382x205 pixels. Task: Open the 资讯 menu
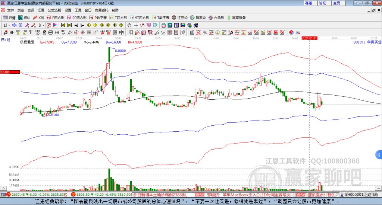tap(31, 10)
